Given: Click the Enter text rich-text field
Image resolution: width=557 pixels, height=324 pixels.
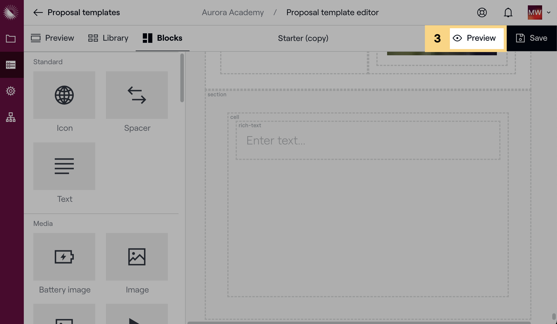Looking at the screenshot, I should 368,141.
